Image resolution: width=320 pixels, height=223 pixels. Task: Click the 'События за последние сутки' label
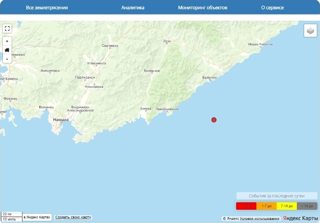click(x=277, y=196)
